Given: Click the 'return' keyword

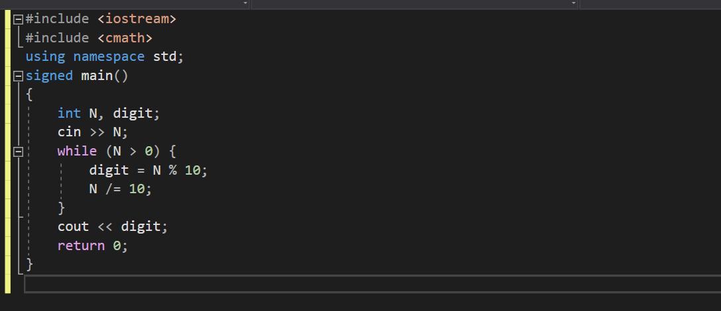Looking at the screenshot, I should click(x=82, y=245).
